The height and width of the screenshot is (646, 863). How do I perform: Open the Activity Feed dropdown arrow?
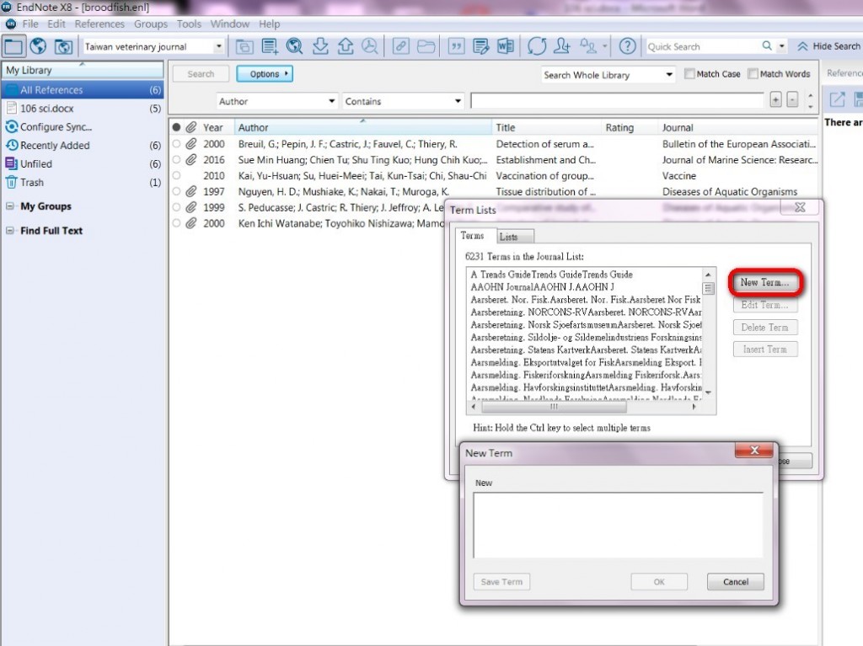605,46
